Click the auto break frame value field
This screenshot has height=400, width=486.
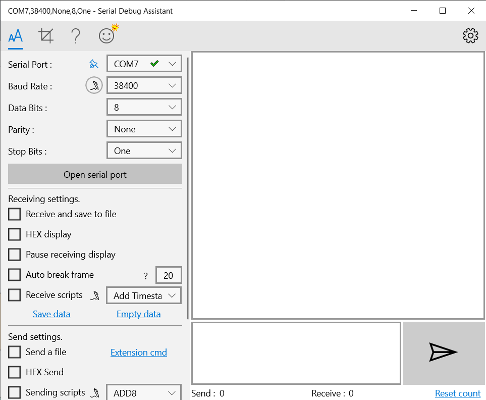pos(169,275)
